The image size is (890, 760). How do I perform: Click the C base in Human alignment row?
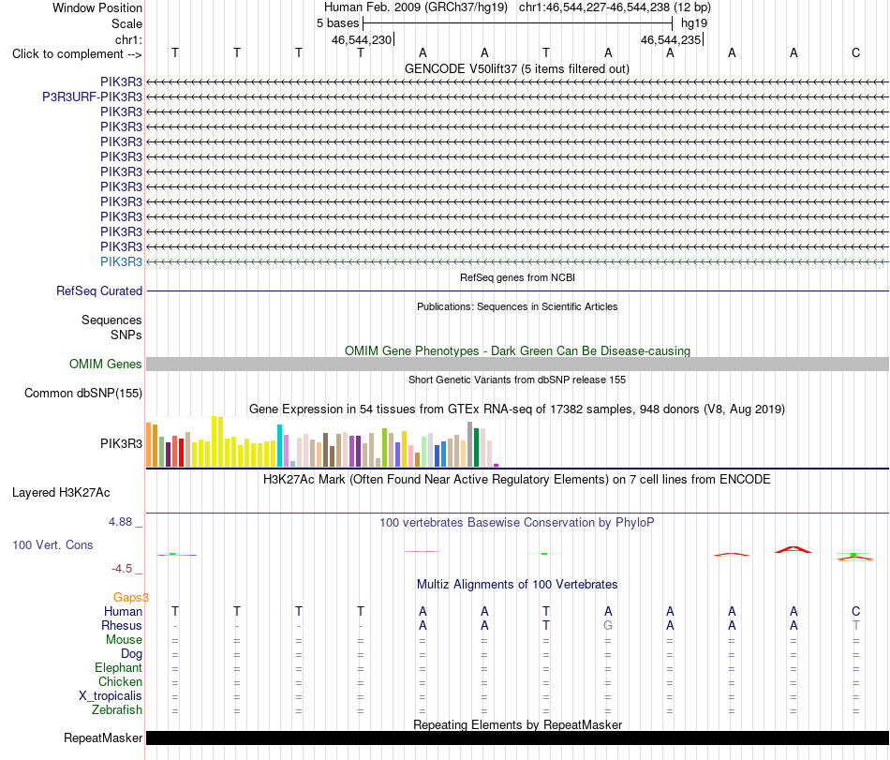(855, 611)
